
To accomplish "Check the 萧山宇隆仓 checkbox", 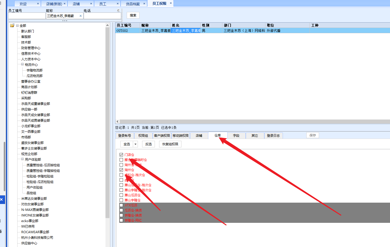I will [x=121, y=200].
